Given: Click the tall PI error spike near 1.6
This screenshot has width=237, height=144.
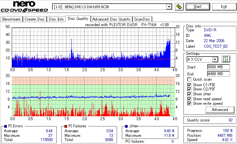Looking at the screenshot, I should 71,48.
